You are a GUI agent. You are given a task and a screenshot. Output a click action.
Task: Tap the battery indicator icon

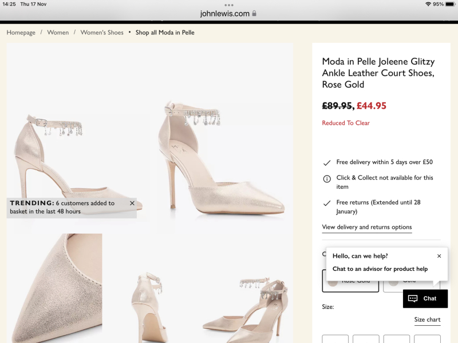(x=450, y=4)
